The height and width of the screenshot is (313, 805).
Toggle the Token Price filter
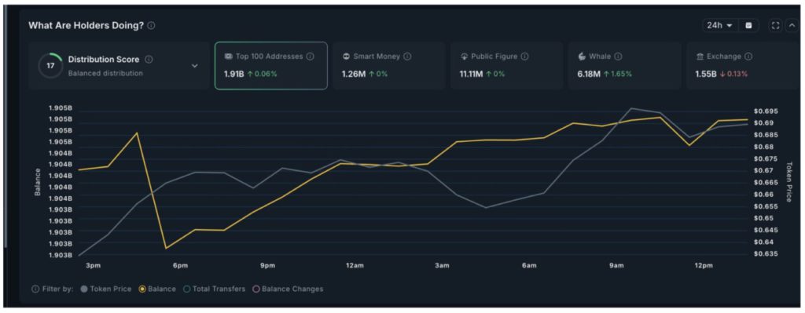[106, 289]
